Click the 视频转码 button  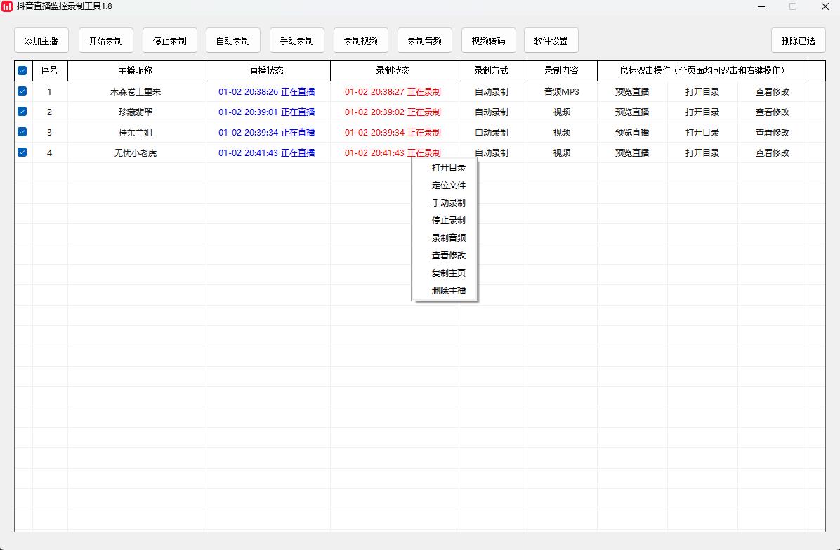pos(488,41)
